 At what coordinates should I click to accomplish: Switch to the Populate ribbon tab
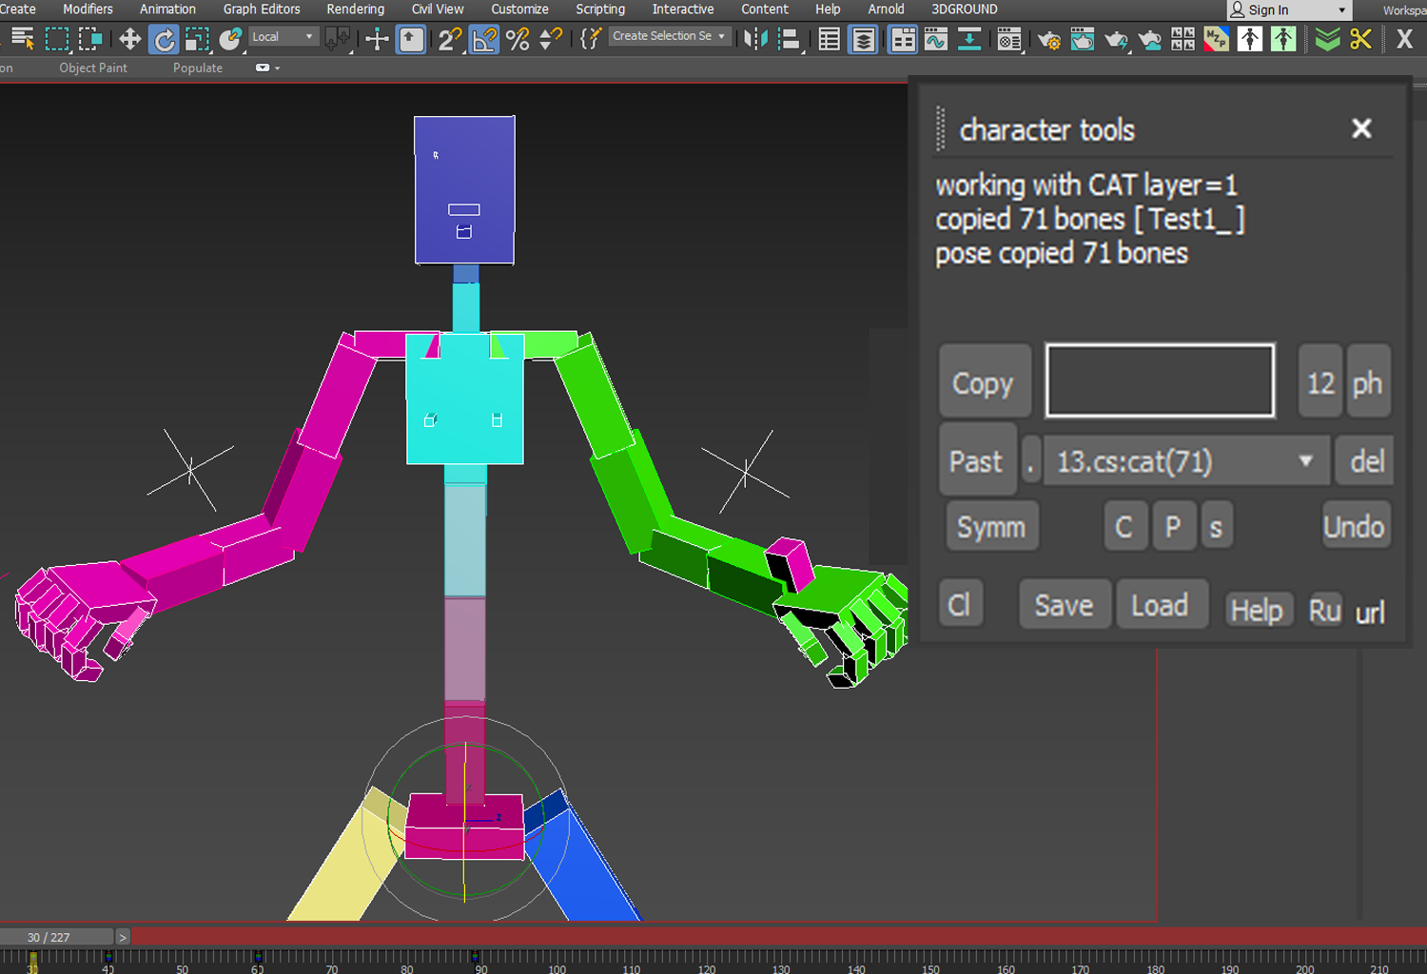198,68
